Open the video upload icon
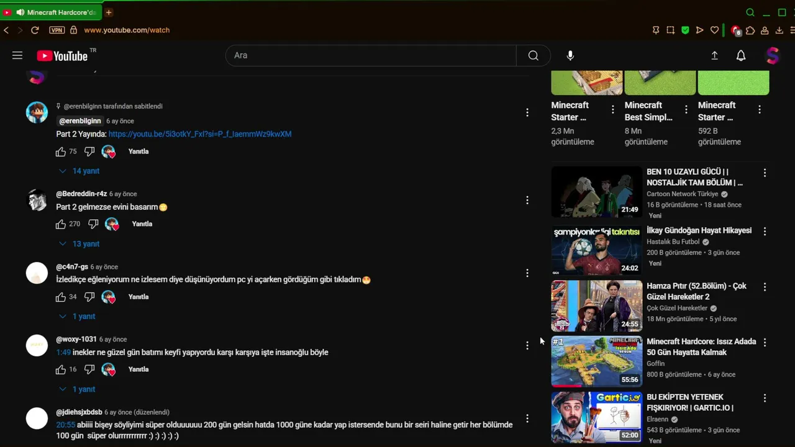The height and width of the screenshot is (447, 795). [x=714, y=55]
